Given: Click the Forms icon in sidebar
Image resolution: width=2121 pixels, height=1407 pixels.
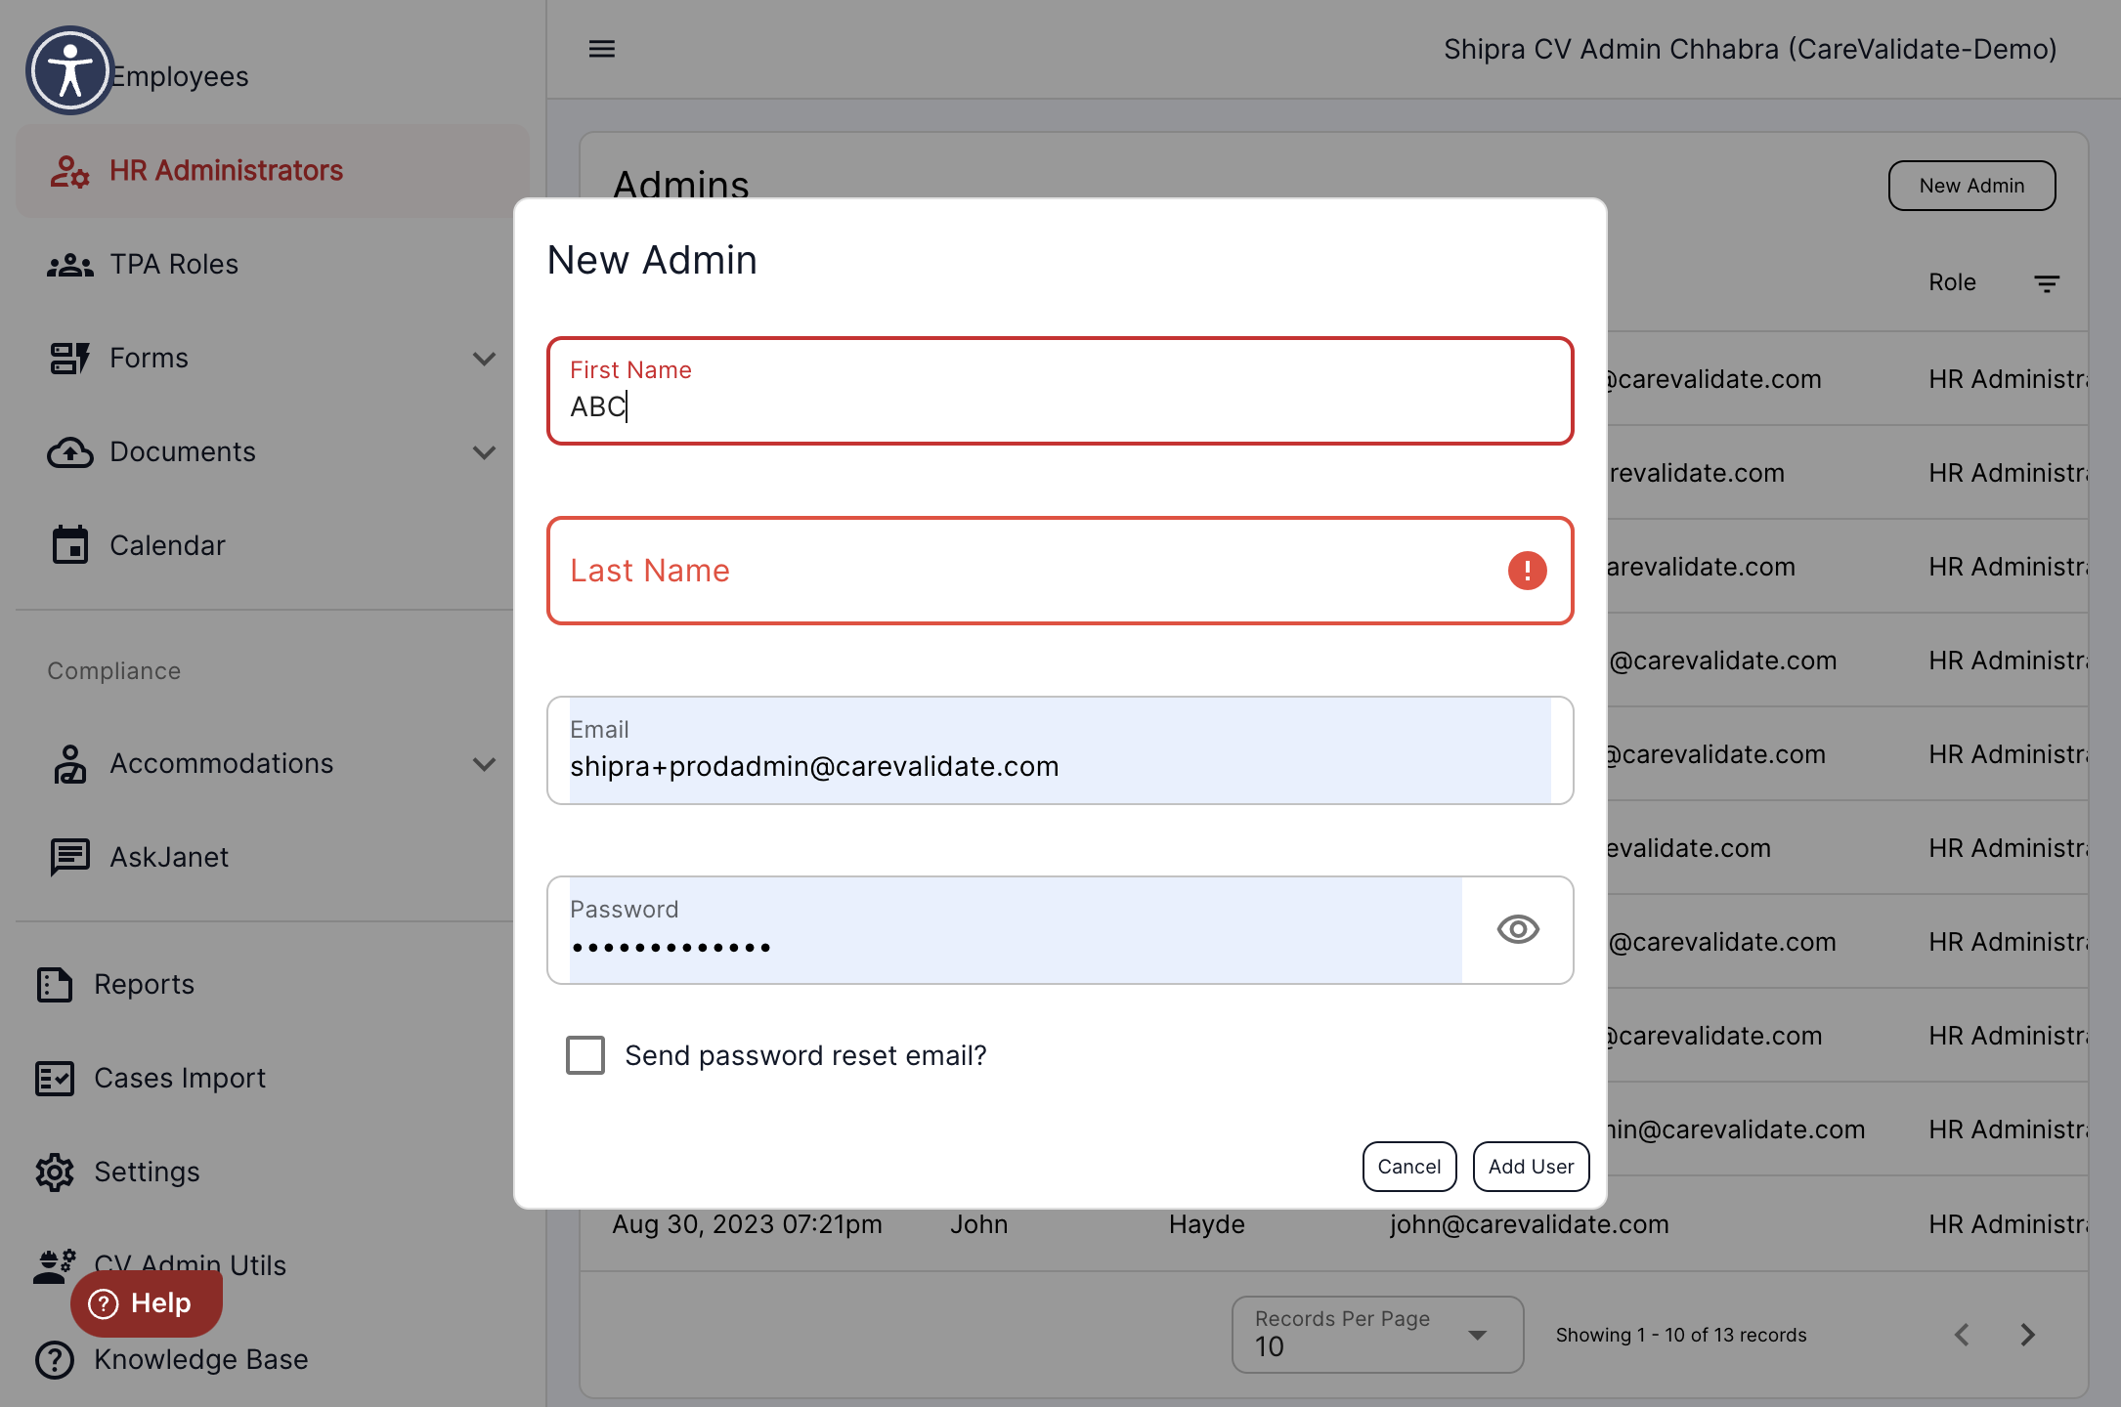Looking at the screenshot, I should point(69,359).
